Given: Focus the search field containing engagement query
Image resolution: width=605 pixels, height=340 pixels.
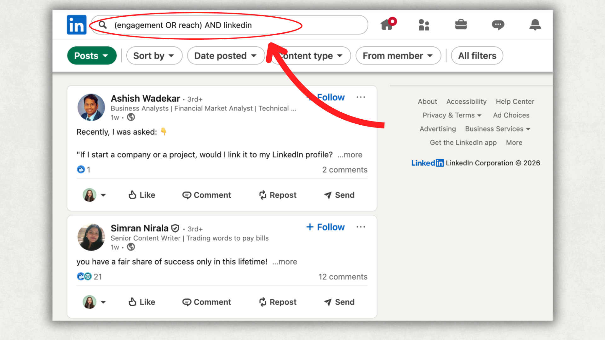Looking at the screenshot, I should (x=229, y=25).
